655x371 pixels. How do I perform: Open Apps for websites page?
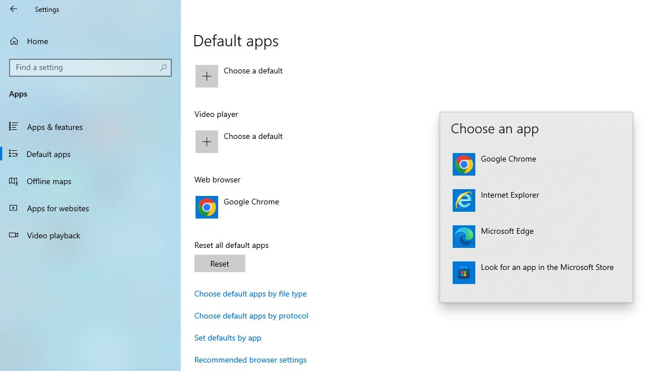(x=58, y=208)
